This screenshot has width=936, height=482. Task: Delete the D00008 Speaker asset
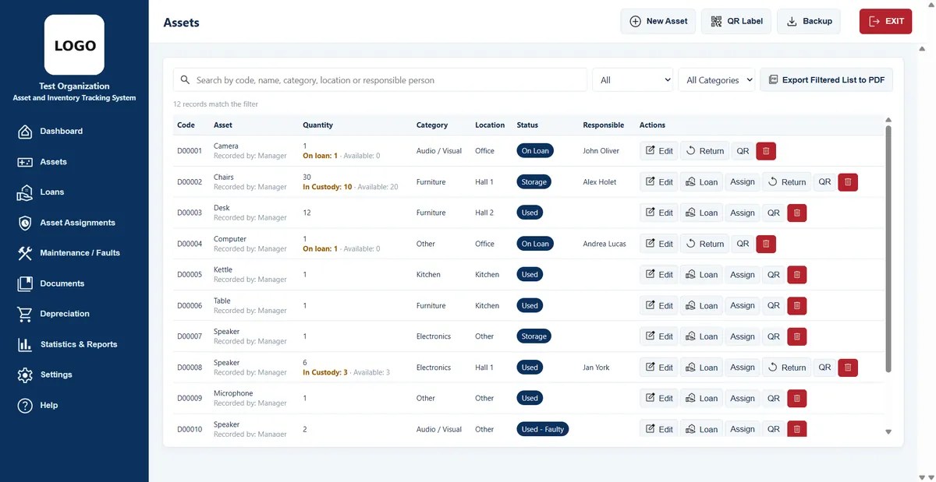pyautogui.click(x=848, y=368)
